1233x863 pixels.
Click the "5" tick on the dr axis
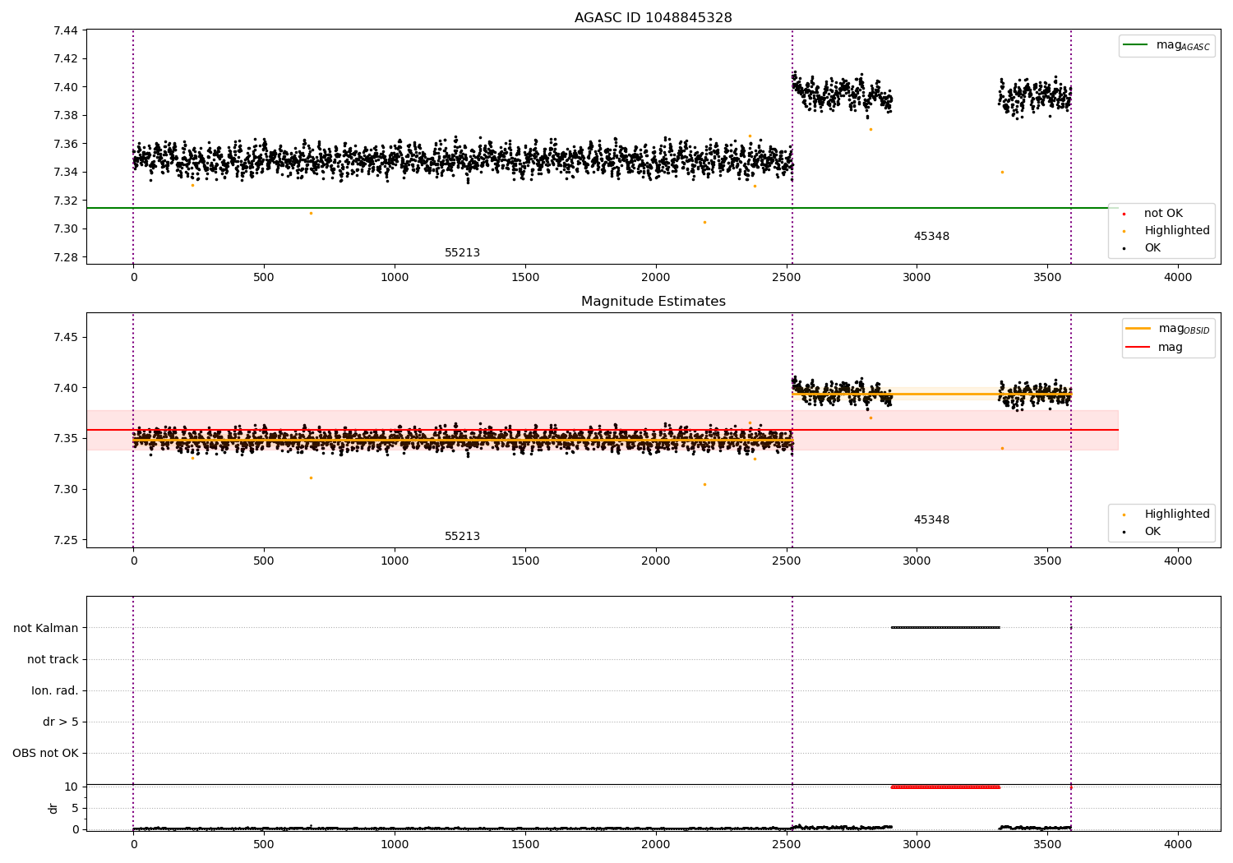click(x=76, y=808)
